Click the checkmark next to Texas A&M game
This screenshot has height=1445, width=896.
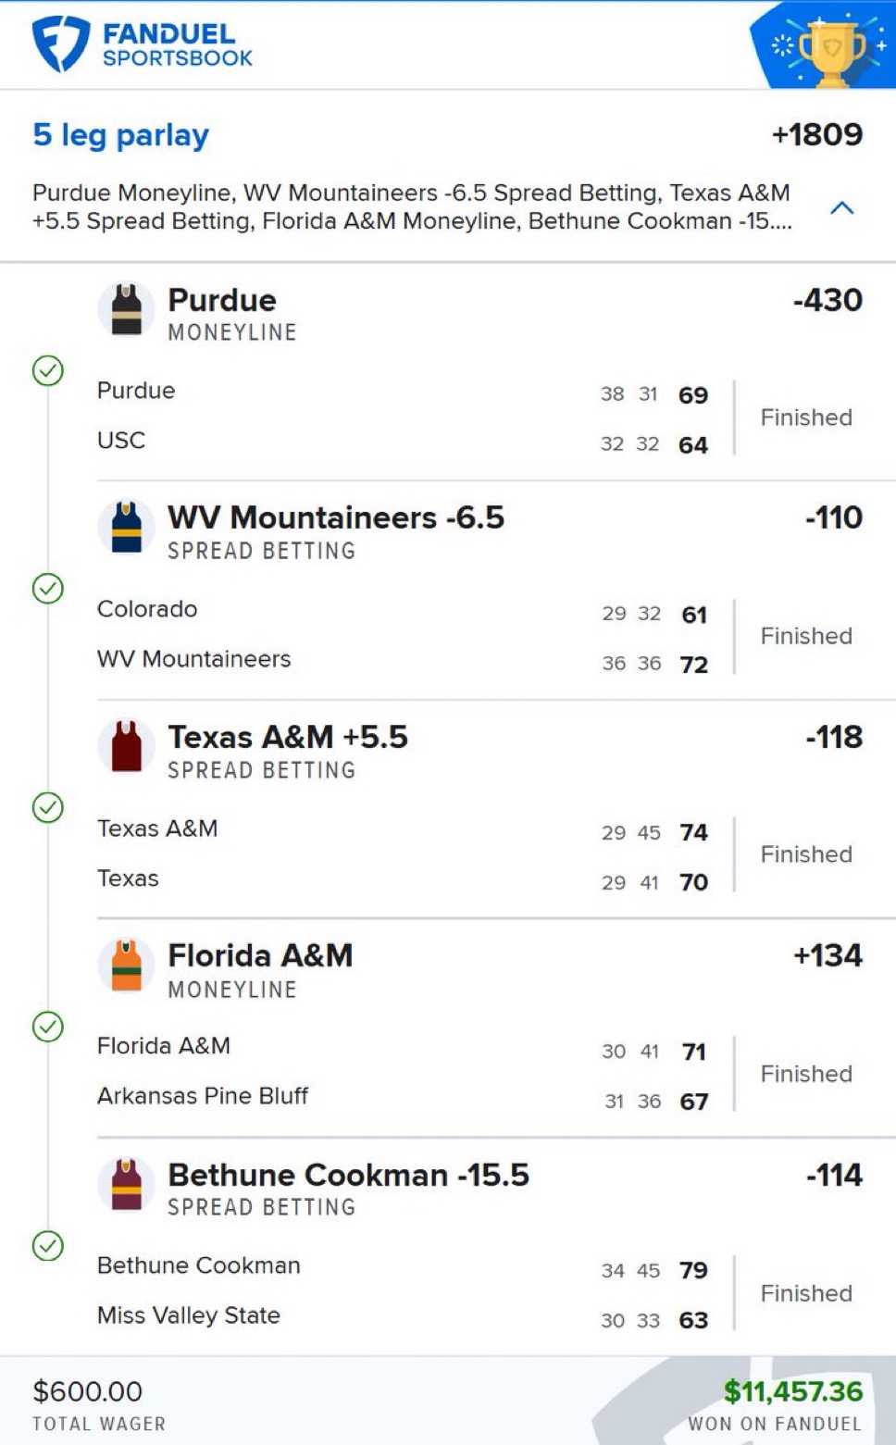pos(48,807)
